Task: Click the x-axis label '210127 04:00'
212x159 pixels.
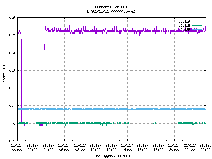Action: (48, 148)
